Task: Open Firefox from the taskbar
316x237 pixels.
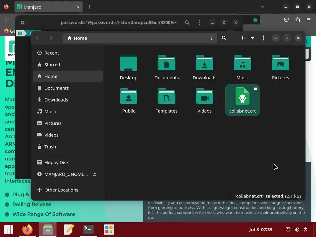Action: pos(27,230)
